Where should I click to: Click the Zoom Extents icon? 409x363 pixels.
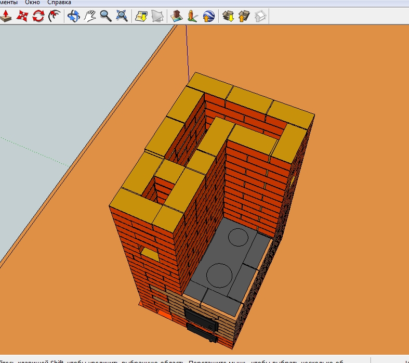[122, 16]
